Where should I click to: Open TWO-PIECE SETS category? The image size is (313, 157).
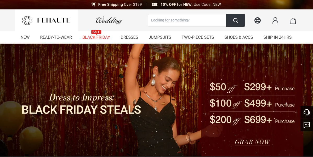(x=198, y=37)
